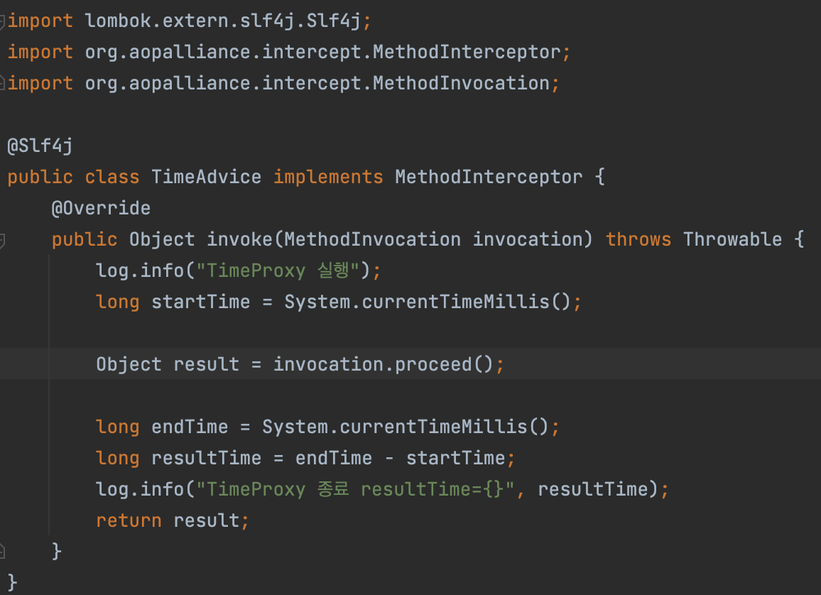This screenshot has width=821, height=595.
Task: Click the "TimeProxy 실행" string literal
Action: click(x=278, y=271)
